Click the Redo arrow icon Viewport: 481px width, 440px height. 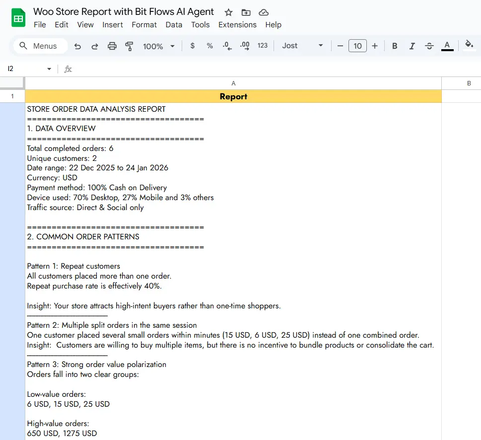(x=95, y=46)
